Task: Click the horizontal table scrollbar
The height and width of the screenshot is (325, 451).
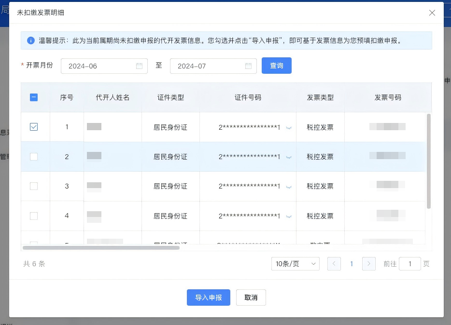Action: click(x=101, y=248)
